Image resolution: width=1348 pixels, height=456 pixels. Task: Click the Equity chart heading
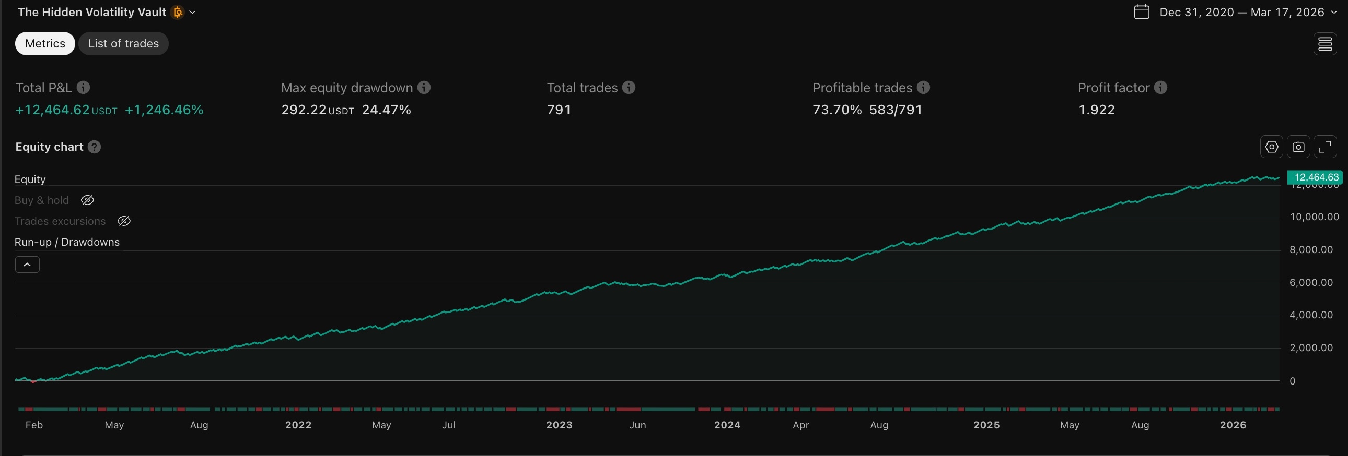pos(49,147)
